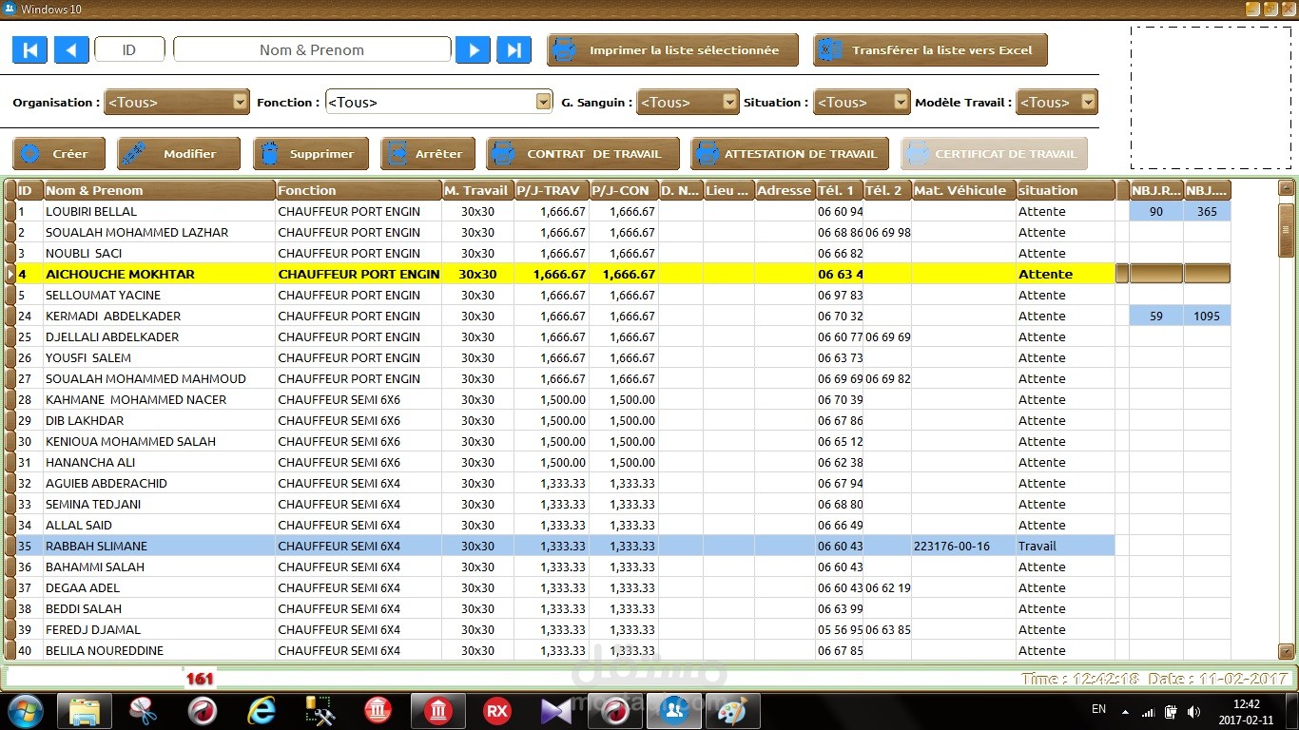Screen dimensions: 1299x730
Task: Select the HANANCHA ALI name
Action: 90,462
